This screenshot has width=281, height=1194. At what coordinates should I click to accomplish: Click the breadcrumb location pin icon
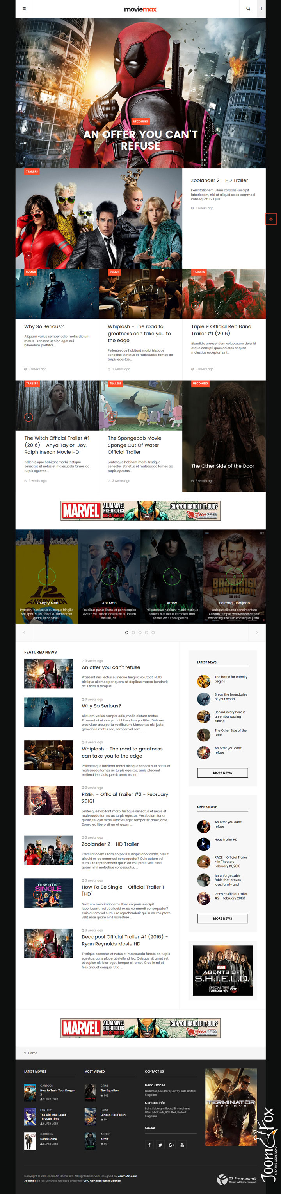click(25, 1053)
